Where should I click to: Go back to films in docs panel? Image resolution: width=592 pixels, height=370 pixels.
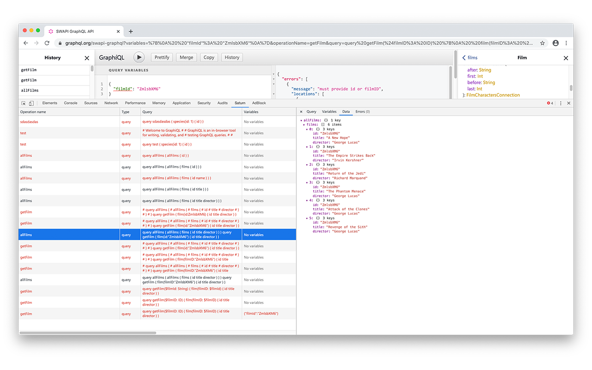coord(470,58)
